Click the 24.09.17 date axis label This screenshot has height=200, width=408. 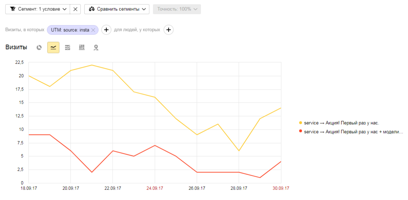point(155,188)
